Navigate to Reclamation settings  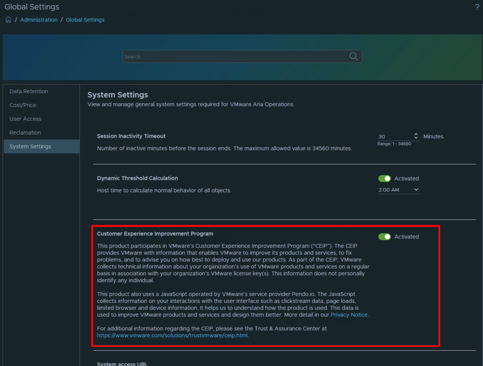[25, 132]
